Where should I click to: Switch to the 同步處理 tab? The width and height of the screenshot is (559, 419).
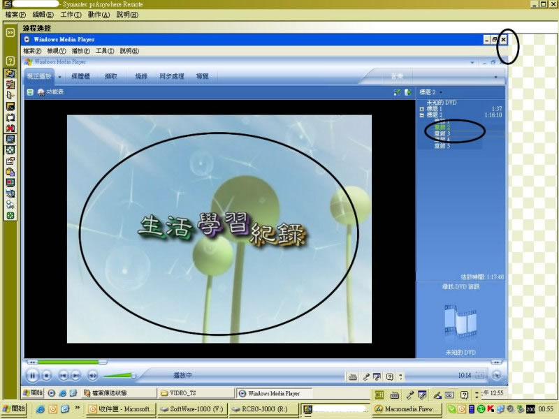[x=171, y=76]
